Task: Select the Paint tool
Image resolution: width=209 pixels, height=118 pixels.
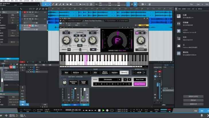Action: [x=60, y=4]
